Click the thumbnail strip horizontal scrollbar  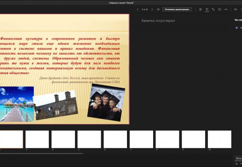click(42, 154)
